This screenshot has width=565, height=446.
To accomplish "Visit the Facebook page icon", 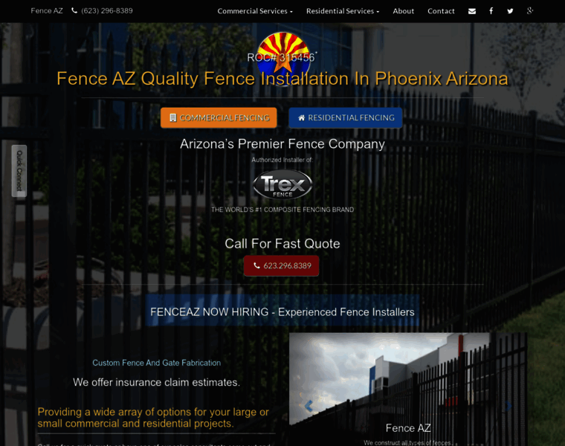I will pos(491,11).
